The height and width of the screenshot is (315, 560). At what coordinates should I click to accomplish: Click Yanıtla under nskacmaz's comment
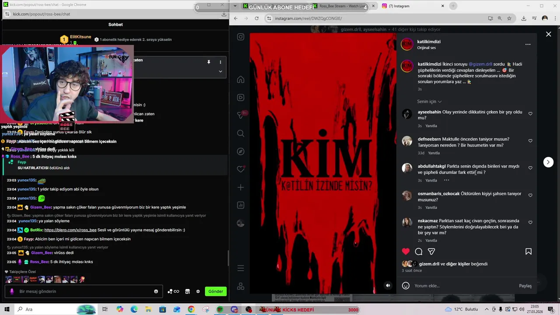(431, 241)
